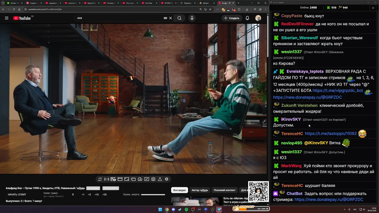
Task: Click the +5 split minutes button
Action: point(89,195)
